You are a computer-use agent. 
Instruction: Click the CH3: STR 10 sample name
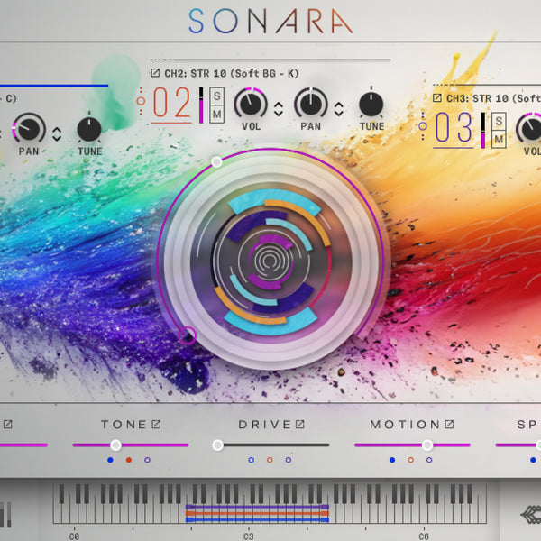click(x=493, y=98)
